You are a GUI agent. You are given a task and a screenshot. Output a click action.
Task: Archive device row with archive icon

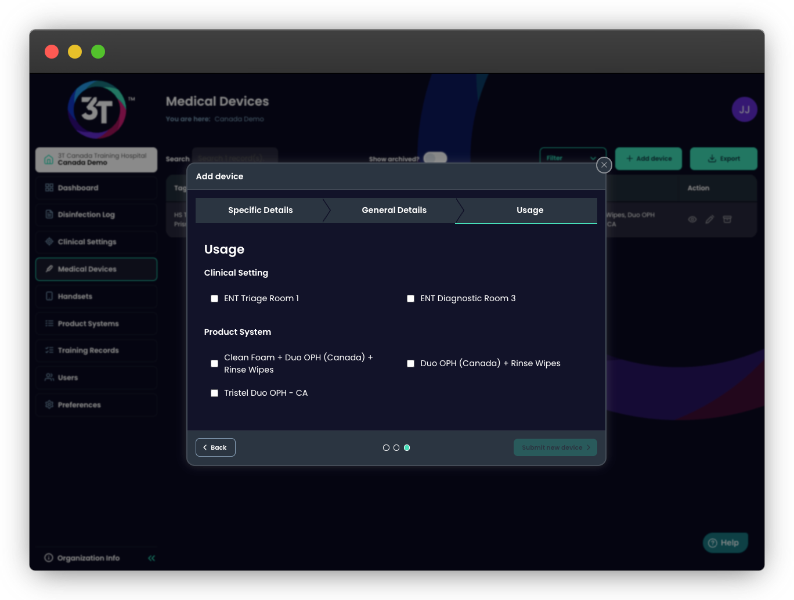point(727,219)
